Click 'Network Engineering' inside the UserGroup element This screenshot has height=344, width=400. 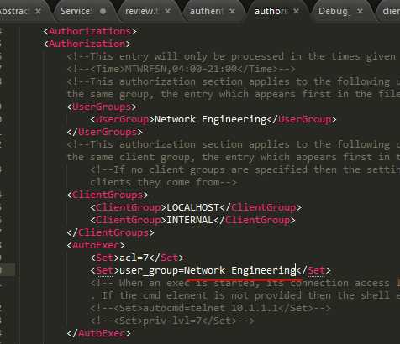point(210,119)
